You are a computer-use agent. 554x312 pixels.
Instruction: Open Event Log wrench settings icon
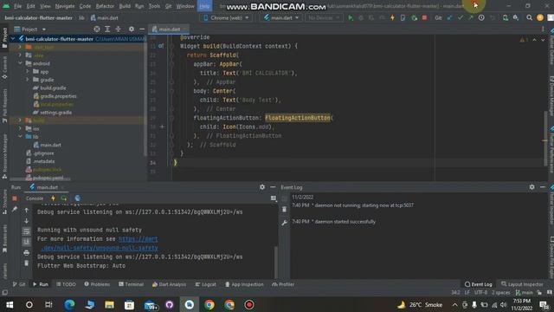285,223
